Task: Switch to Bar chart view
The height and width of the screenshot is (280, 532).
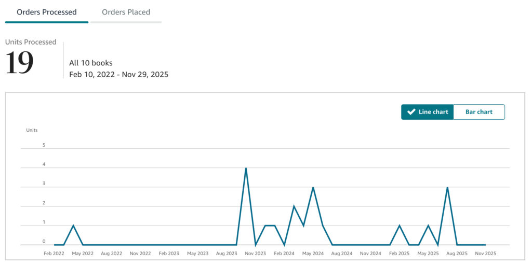Action: [478, 112]
